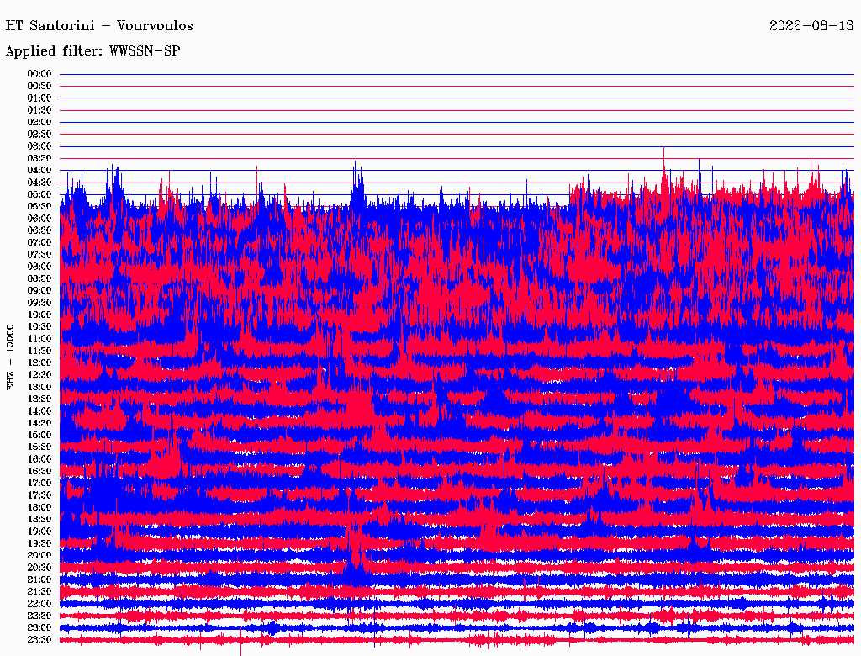Select the Applied filter: WWSSN-SP text
Image resolution: width=861 pixels, height=656 pixels.
pos(92,51)
